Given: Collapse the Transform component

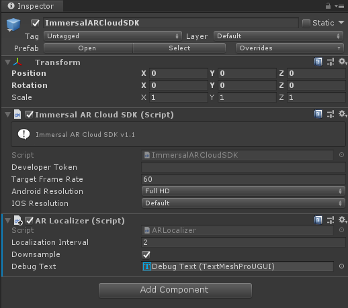Looking at the screenshot, I should click(x=8, y=62).
